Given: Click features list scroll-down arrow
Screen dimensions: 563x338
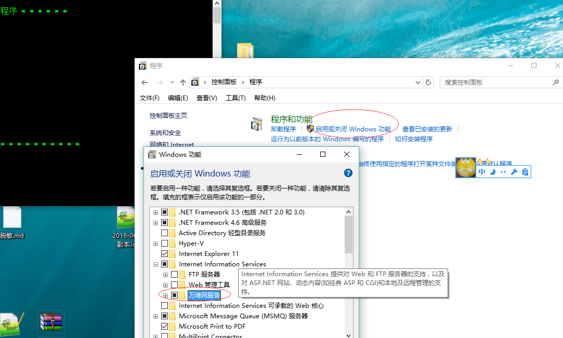Looking at the screenshot, I should click(348, 335).
